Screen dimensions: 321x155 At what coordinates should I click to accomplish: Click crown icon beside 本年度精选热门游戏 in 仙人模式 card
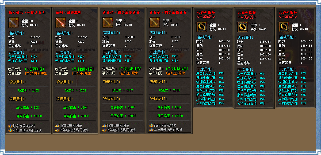coord(10,130)
